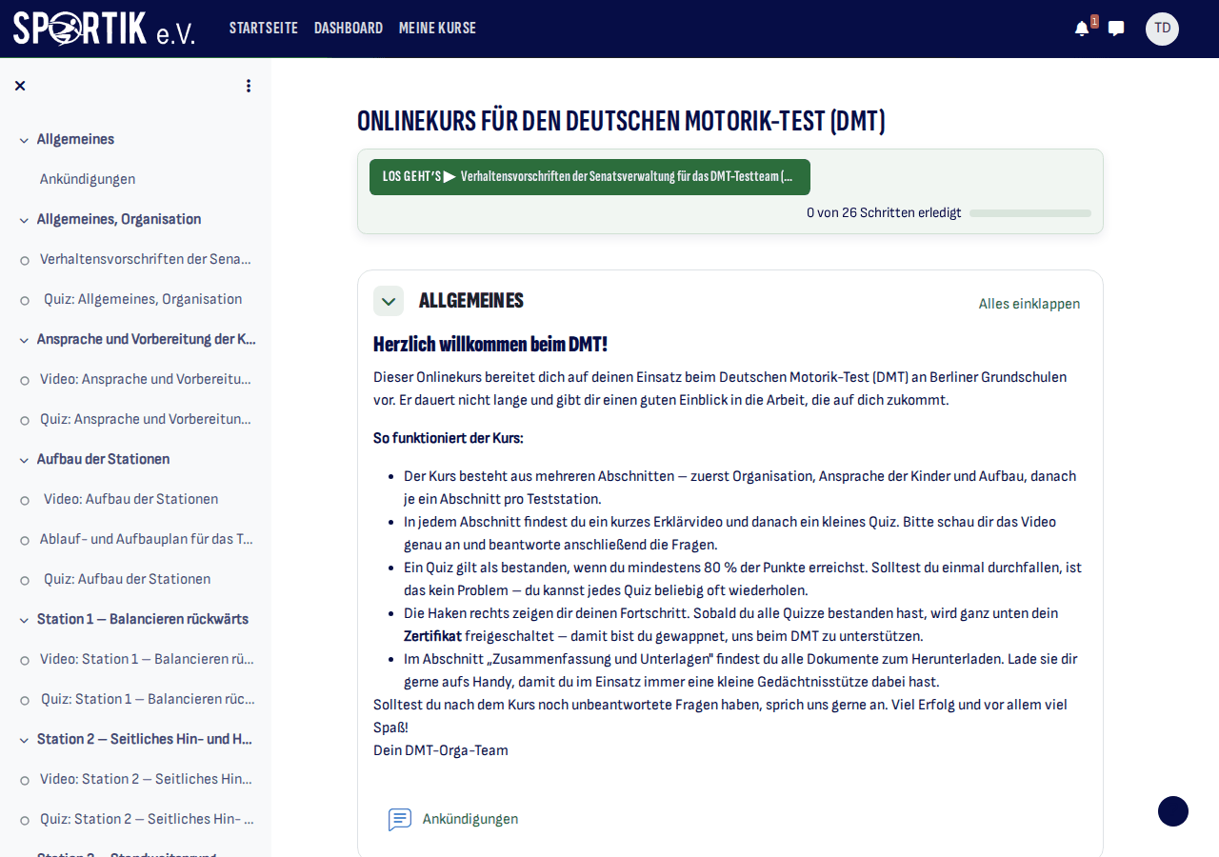This screenshot has width=1219, height=857.
Task: Open the notifications bell icon
Action: tap(1082, 29)
